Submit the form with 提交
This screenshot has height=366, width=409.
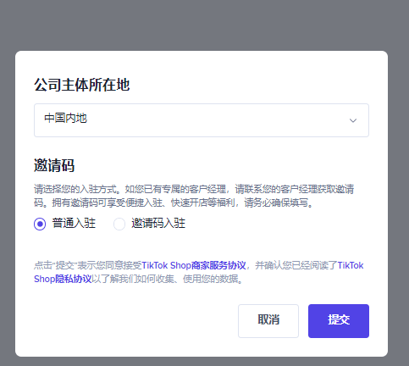tap(339, 321)
